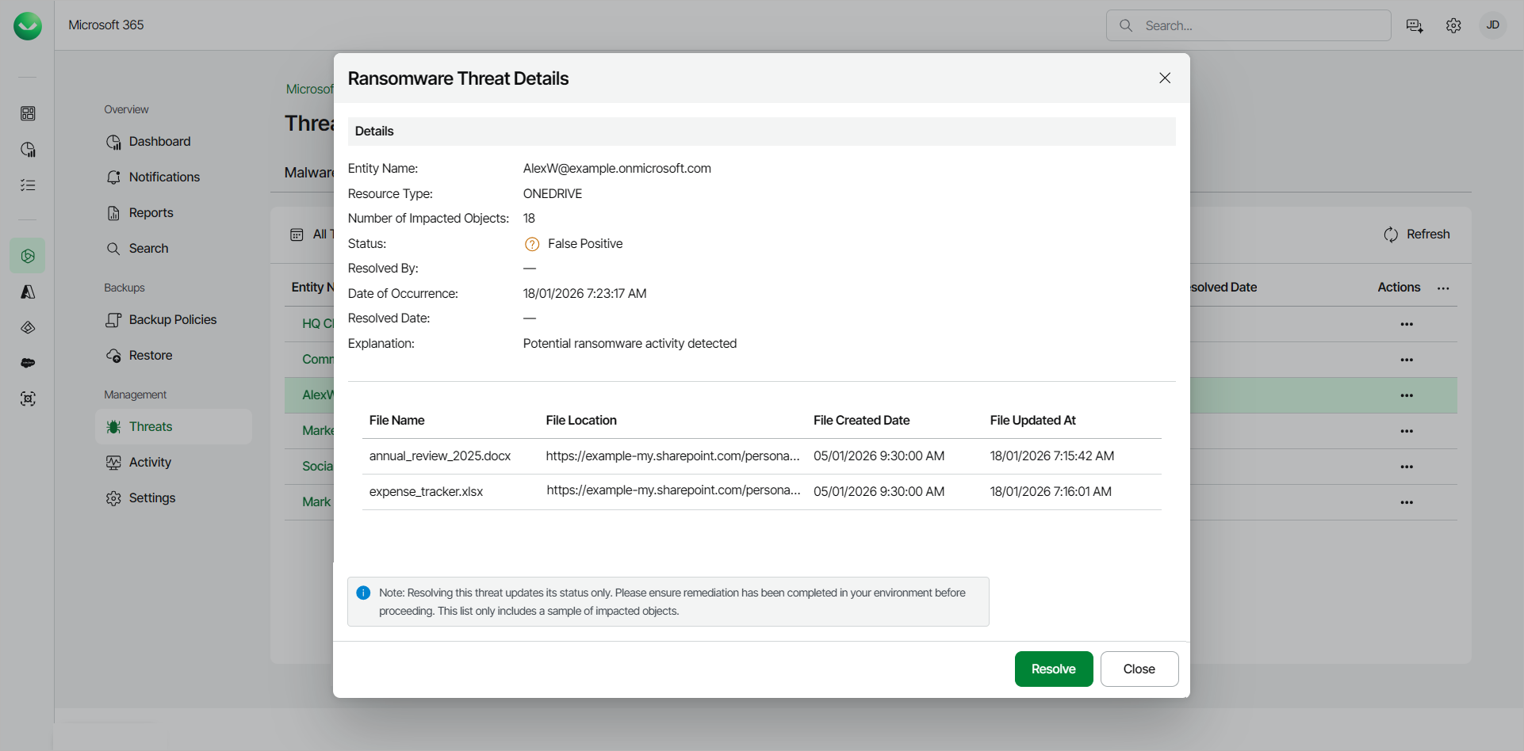Click the Resolve button in the dialog

(1054, 669)
